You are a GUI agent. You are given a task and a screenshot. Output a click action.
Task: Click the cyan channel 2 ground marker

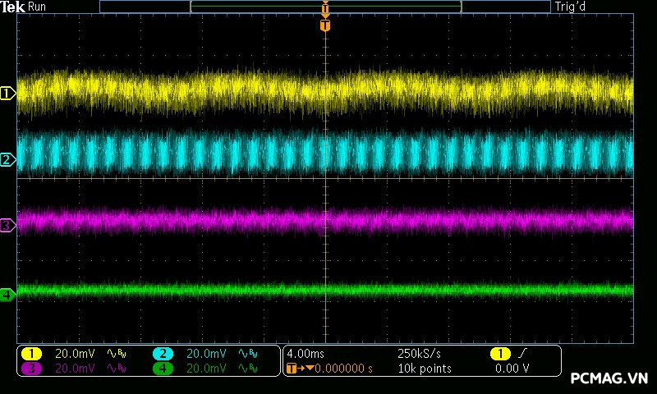point(7,159)
